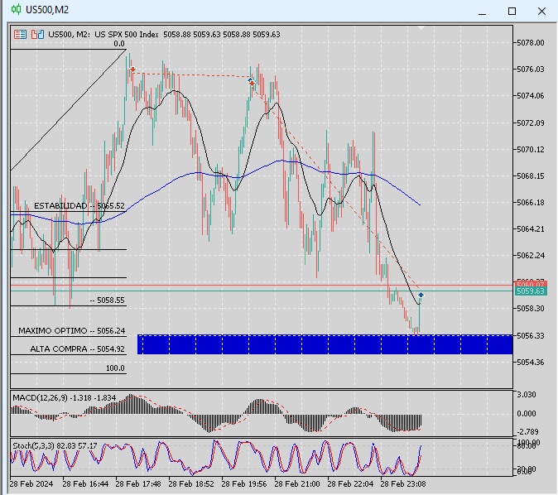
Task: Select the blue rectangle zone on chart
Action: pyautogui.click(x=323, y=344)
